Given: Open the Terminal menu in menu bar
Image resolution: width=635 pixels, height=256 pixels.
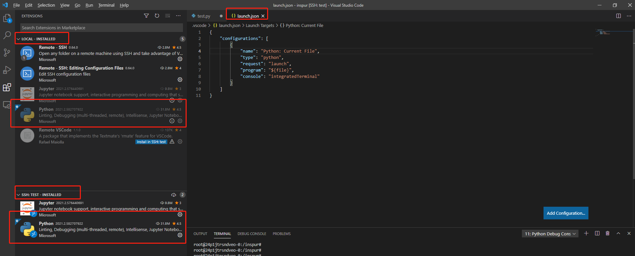Looking at the screenshot, I should click(106, 5).
